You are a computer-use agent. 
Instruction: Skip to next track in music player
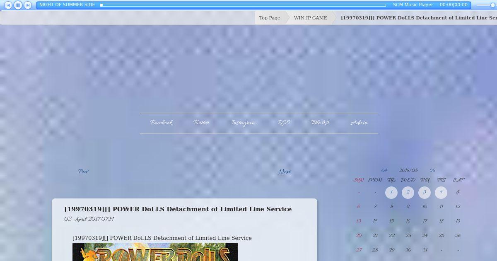[28, 5]
